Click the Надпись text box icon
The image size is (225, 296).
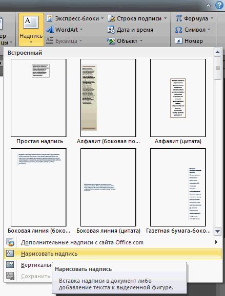tap(31, 22)
